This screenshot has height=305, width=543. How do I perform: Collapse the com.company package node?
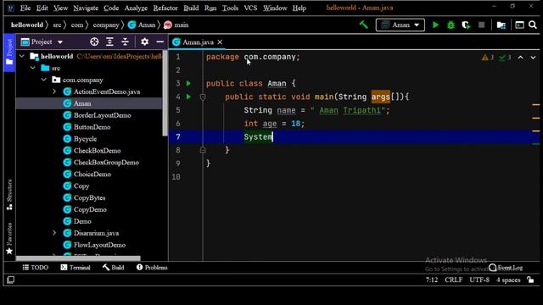pyautogui.click(x=44, y=80)
